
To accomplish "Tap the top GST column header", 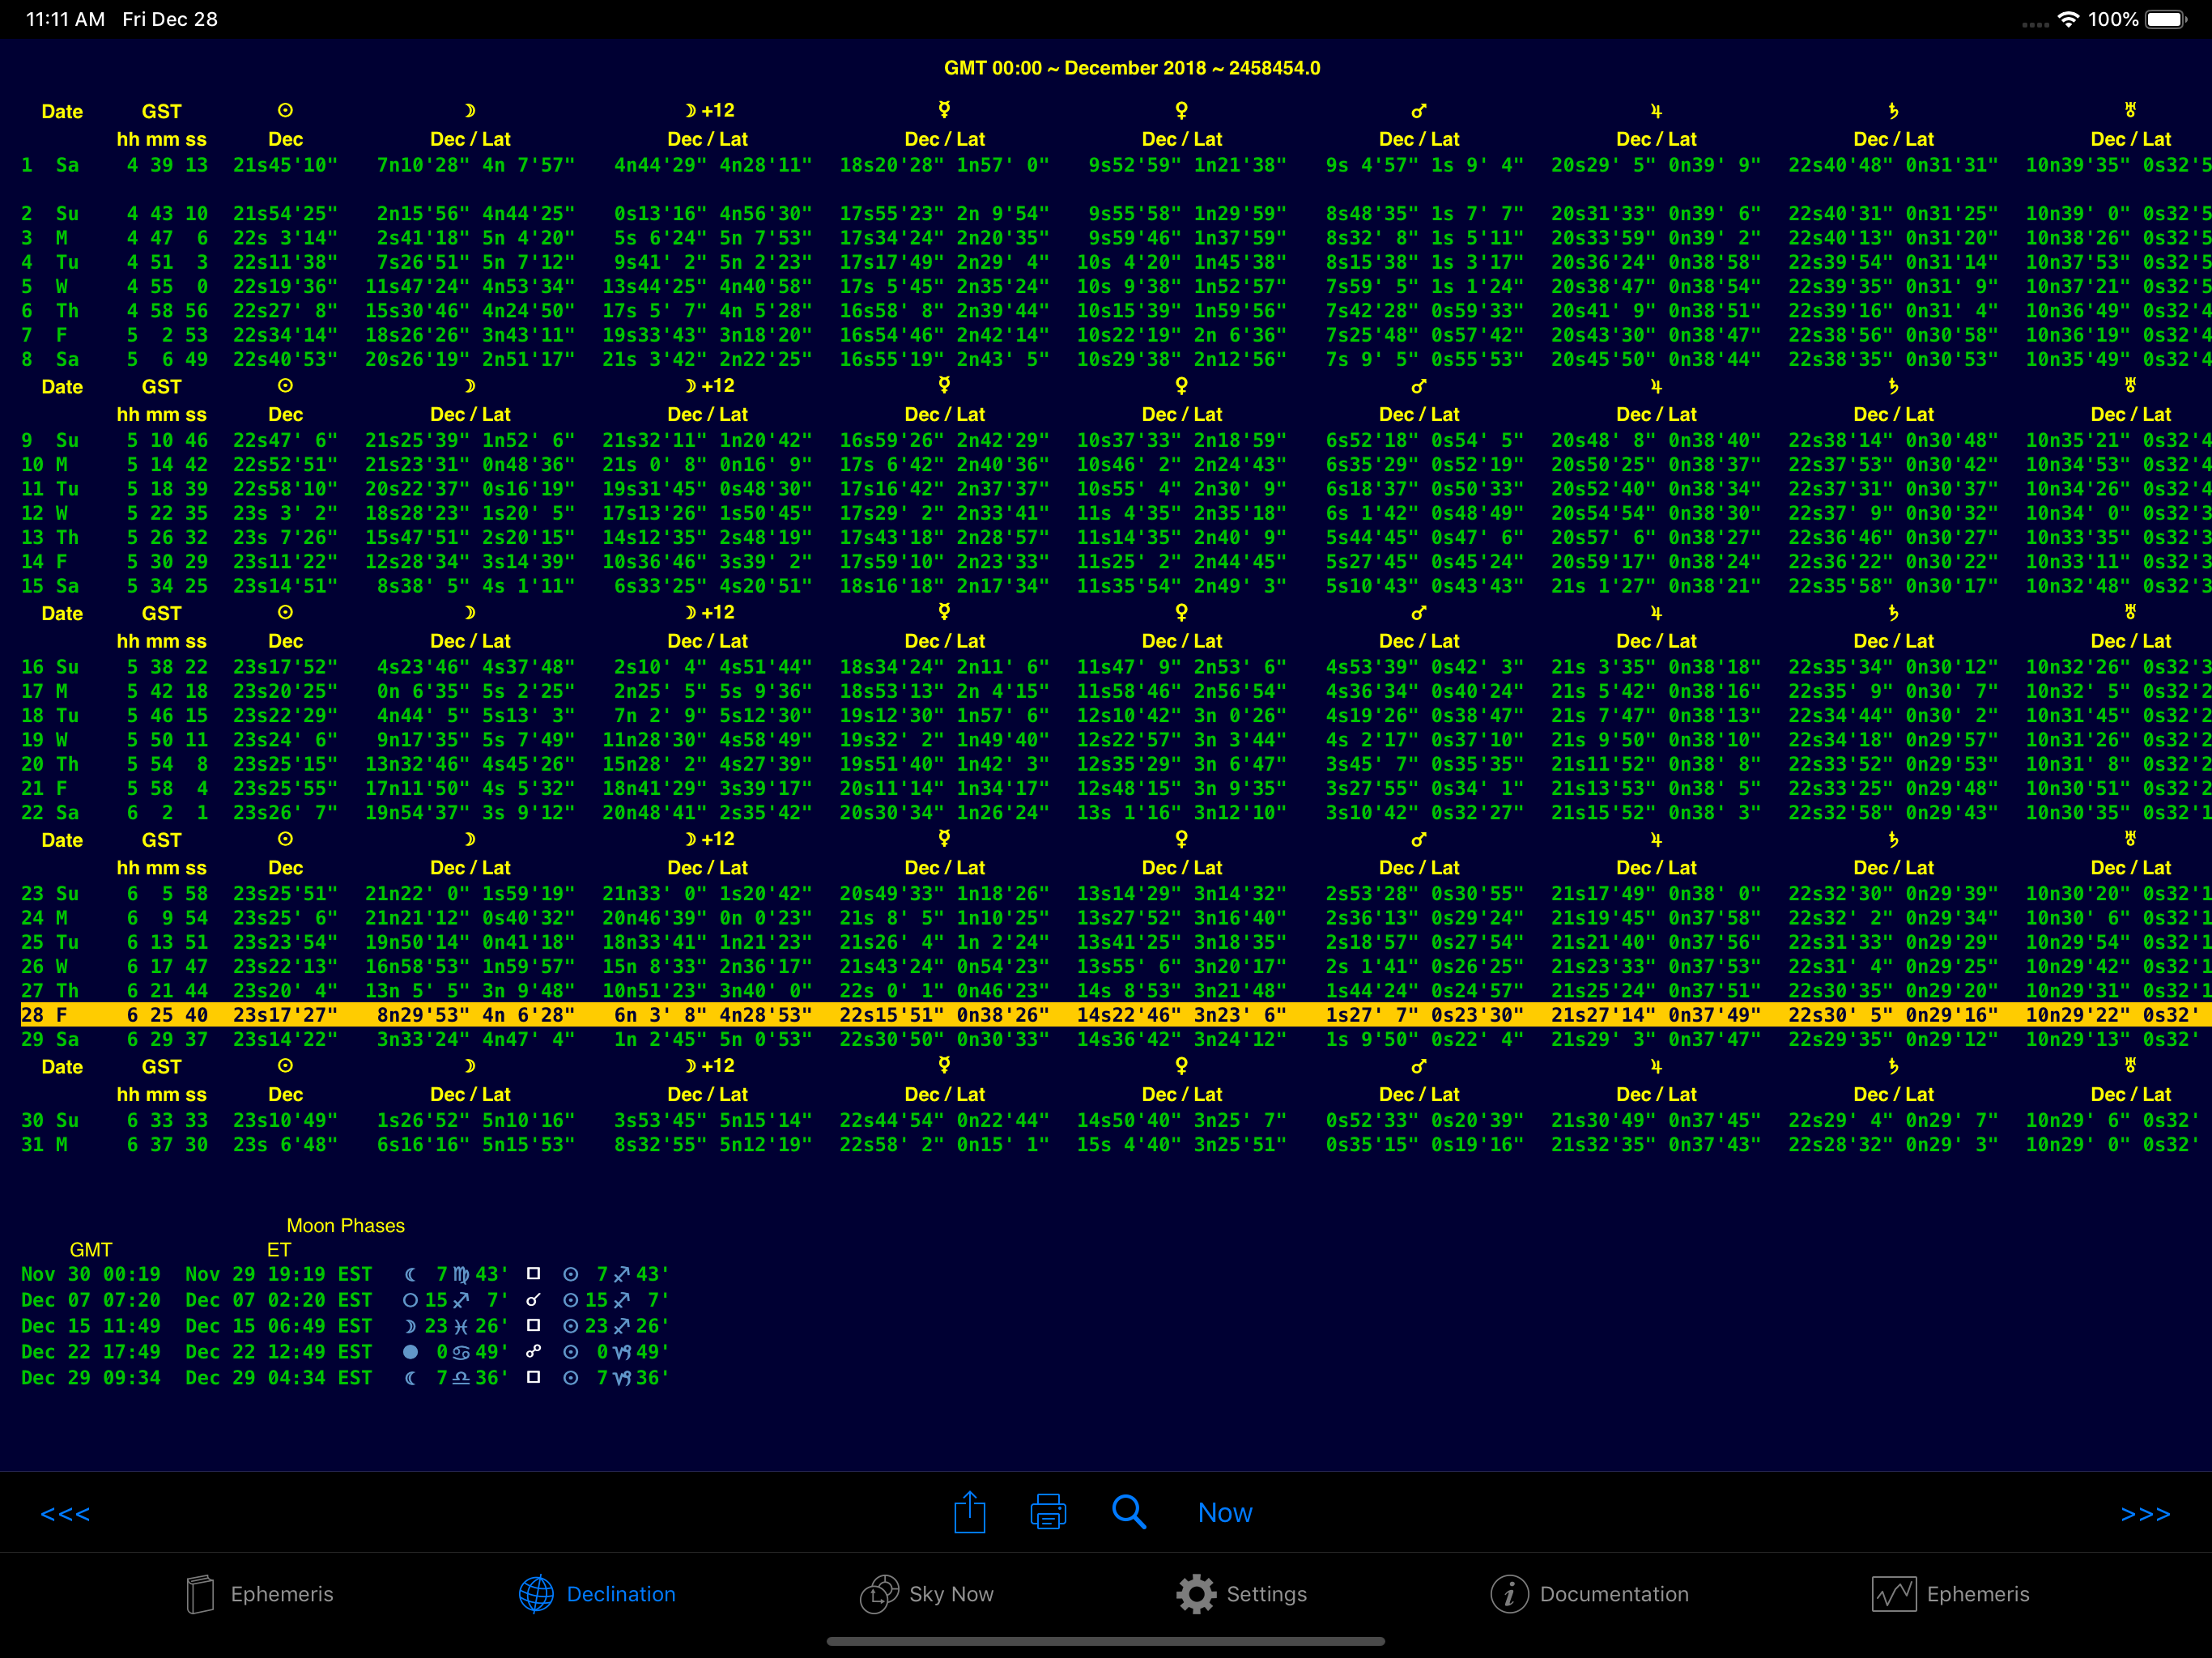I will (x=162, y=112).
